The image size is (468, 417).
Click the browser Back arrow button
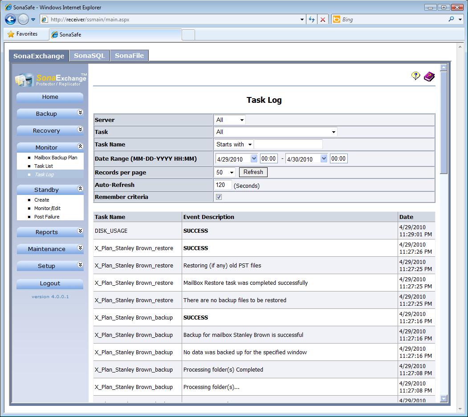(10, 19)
